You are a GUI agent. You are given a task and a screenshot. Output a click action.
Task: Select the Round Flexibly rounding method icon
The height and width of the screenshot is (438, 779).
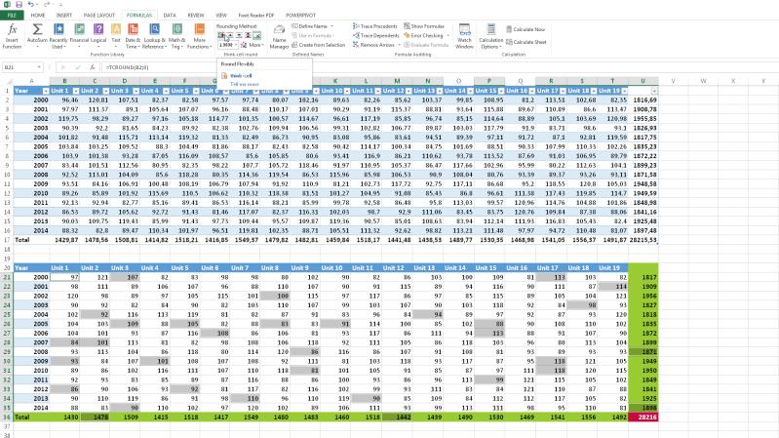221,35
